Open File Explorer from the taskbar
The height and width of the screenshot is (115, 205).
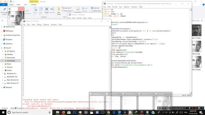(x=58, y=112)
